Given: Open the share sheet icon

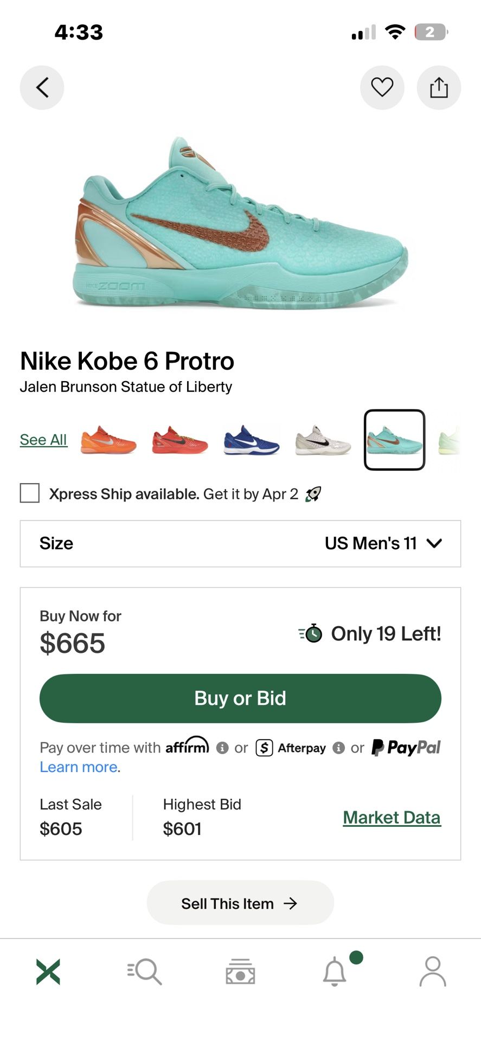Looking at the screenshot, I should (x=439, y=87).
